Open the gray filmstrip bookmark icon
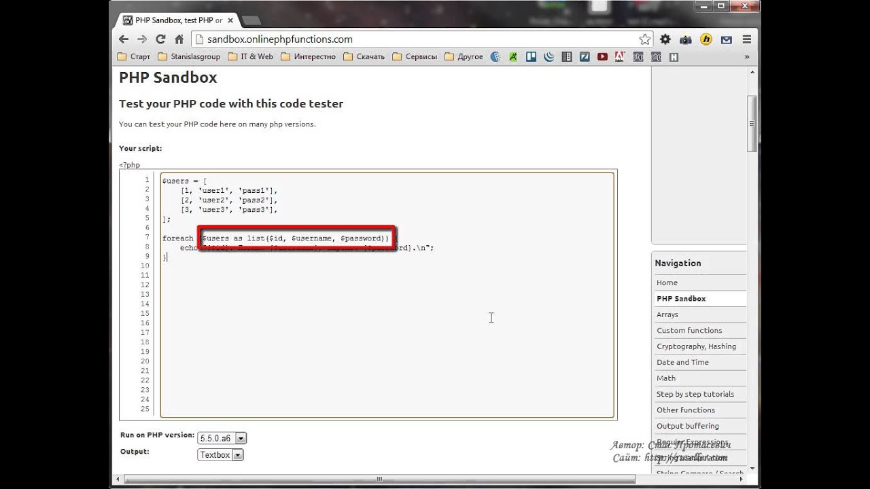 566,57
